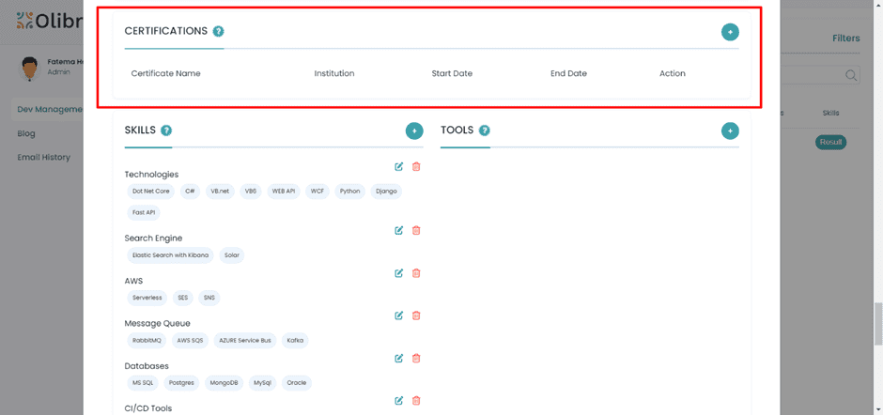883x415 pixels.
Task: Delete the Technologies skill group
Action: tap(416, 166)
